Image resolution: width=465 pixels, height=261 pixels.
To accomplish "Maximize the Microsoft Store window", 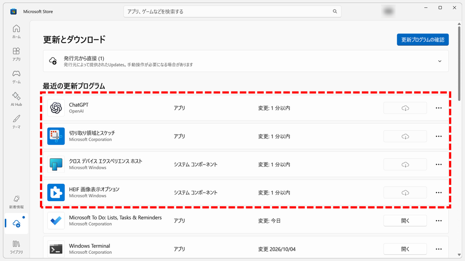I will 440,8.
